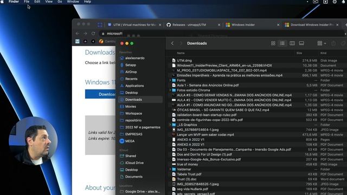Click the browser back arrow

click(77, 34)
